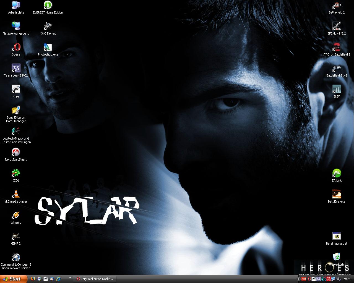Screen dimensions: 354x283
Task: Click the BF2ML v1.5.2 shortcut
Action: [x=337, y=28]
